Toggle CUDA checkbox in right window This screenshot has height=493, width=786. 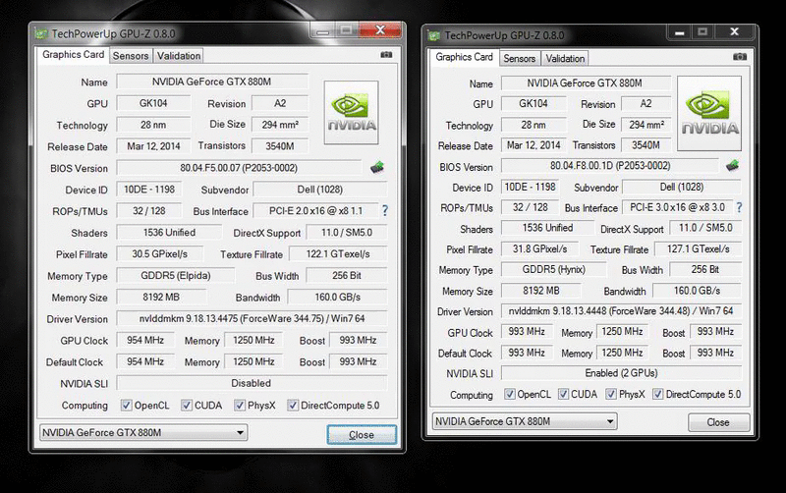pos(563,394)
